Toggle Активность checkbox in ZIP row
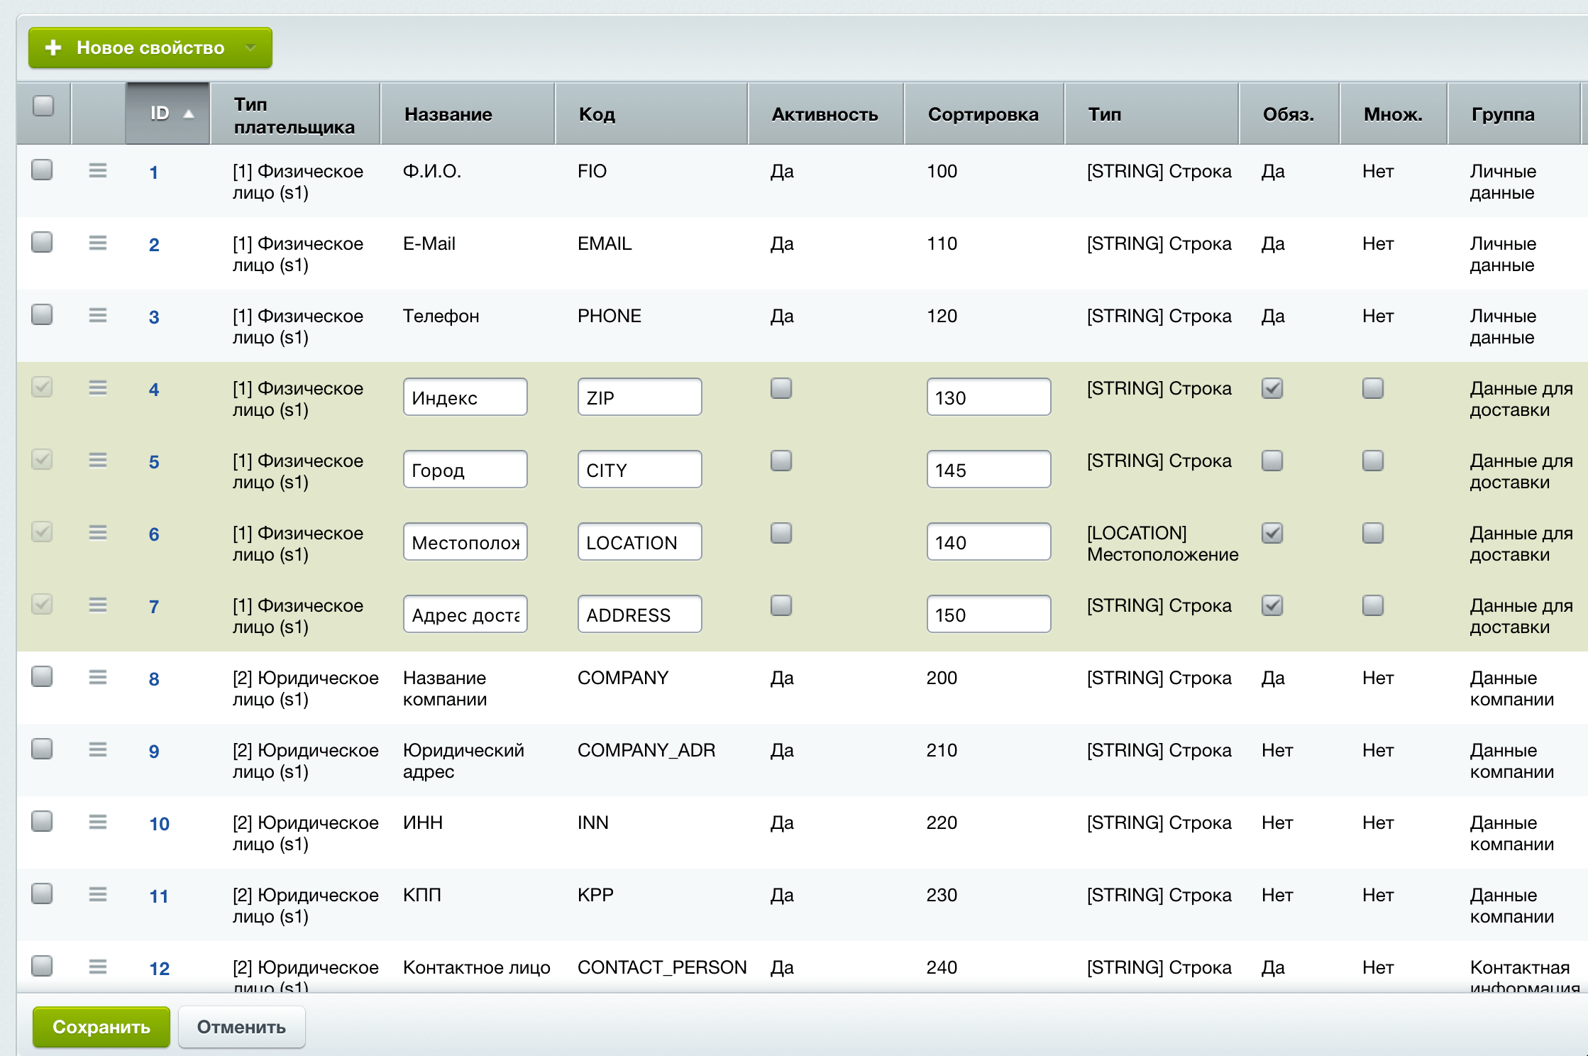This screenshot has width=1588, height=1056. 781,388
